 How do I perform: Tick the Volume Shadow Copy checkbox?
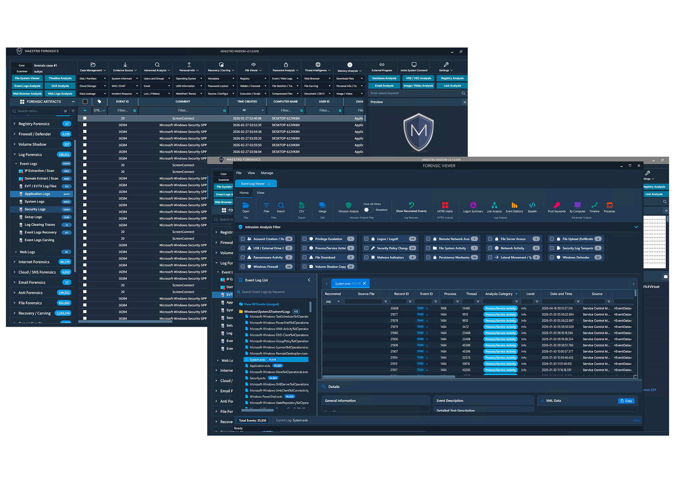pyautogui.click(x=304, y=267)
